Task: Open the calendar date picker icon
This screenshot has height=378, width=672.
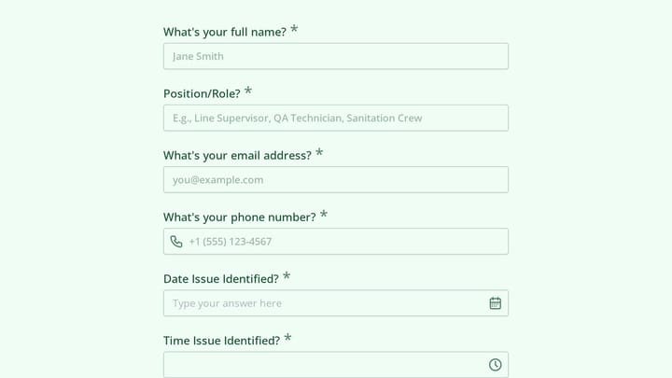Action: coord(495,303)
